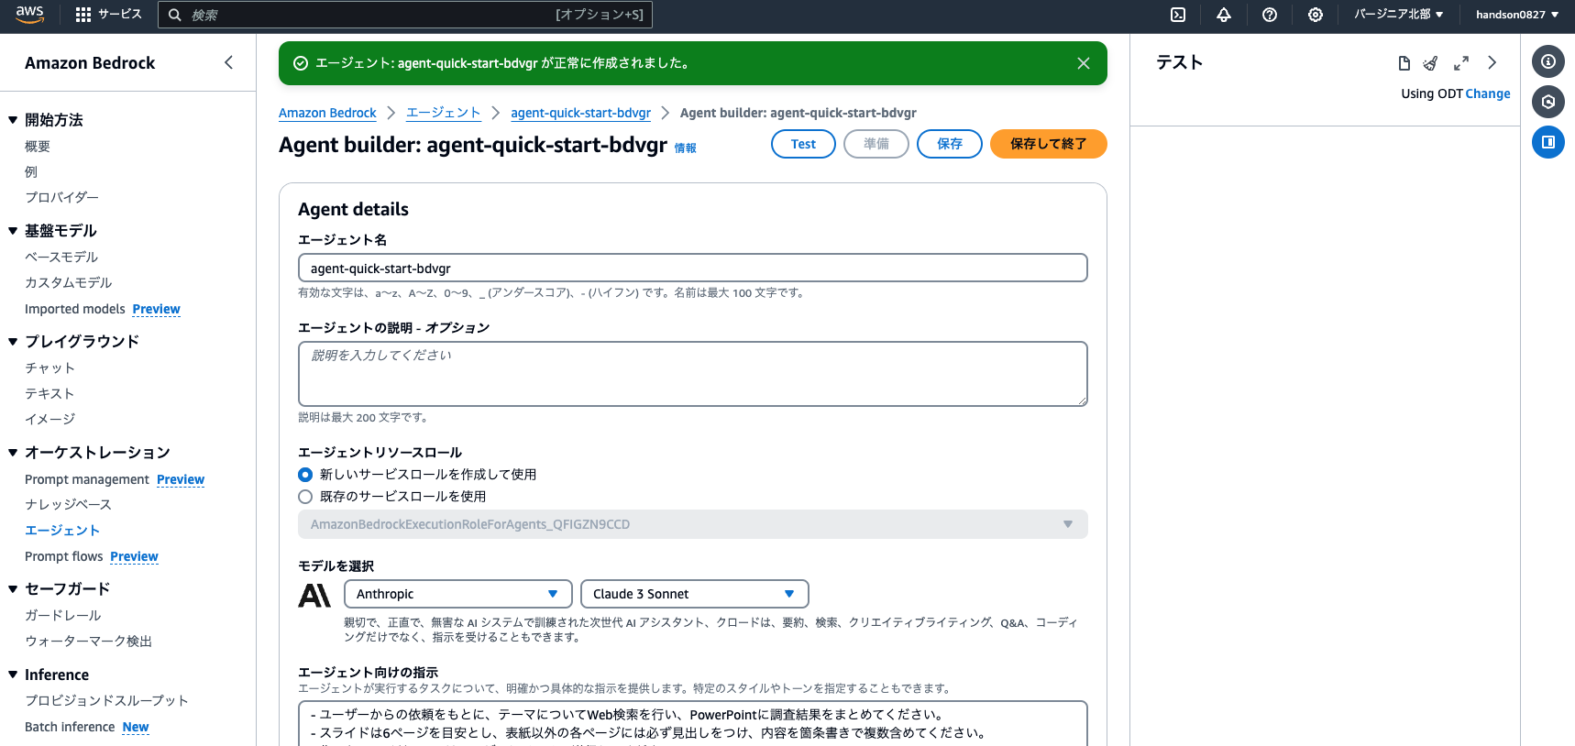Click the 準備 button

(x=876, y=144)
